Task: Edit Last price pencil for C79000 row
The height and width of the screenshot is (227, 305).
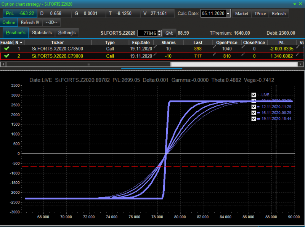Action: (214, 54)
